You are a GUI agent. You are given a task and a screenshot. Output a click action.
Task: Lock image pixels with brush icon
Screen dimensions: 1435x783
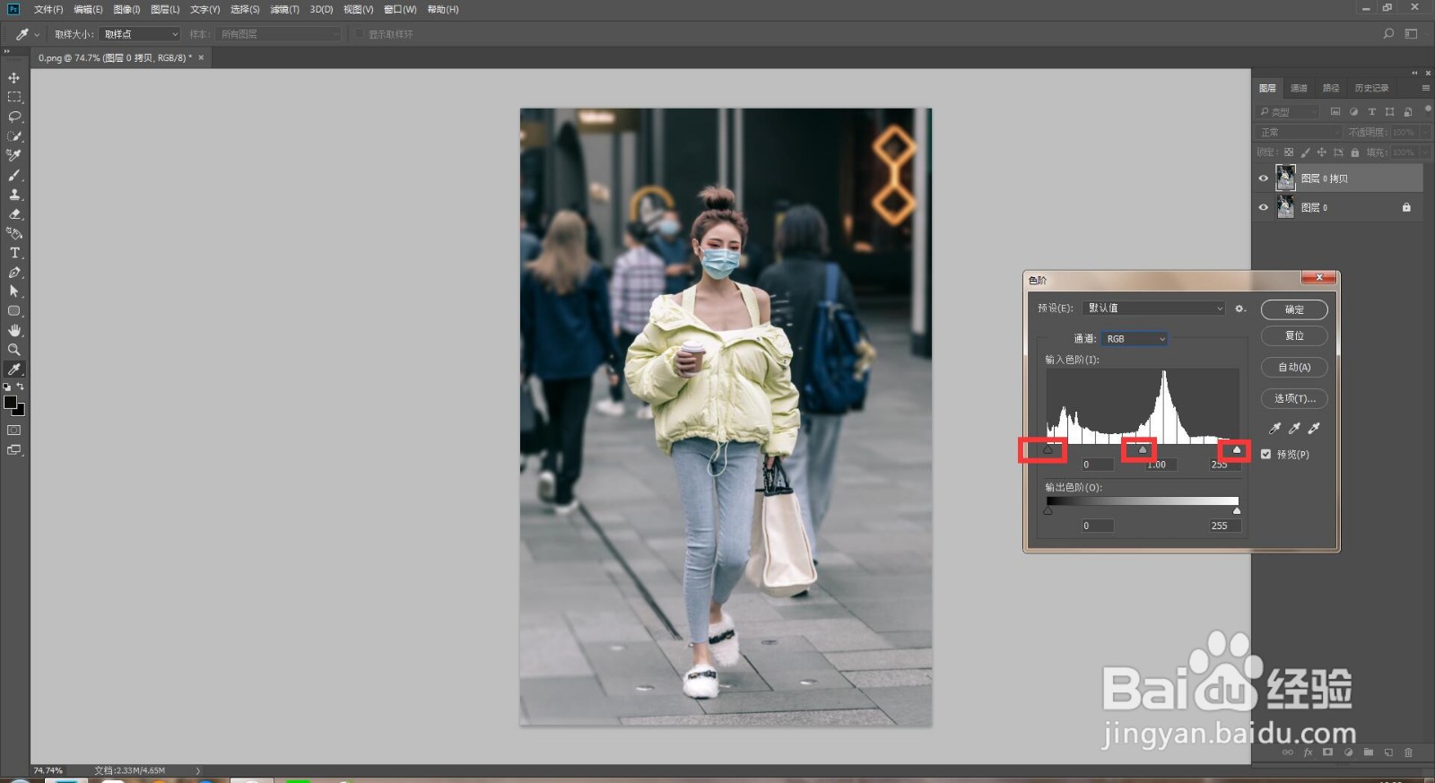tap(1305, 152)
